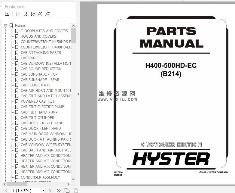Collapse the Frame bookmark tree node
Viewport: 235px width, 193px height.
pos(5,26)
